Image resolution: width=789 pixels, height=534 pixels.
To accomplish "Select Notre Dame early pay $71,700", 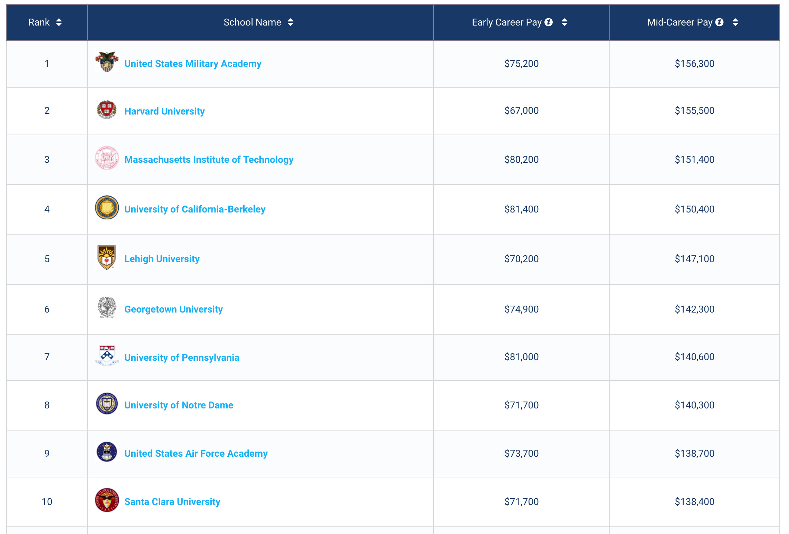I will point(521,405).
